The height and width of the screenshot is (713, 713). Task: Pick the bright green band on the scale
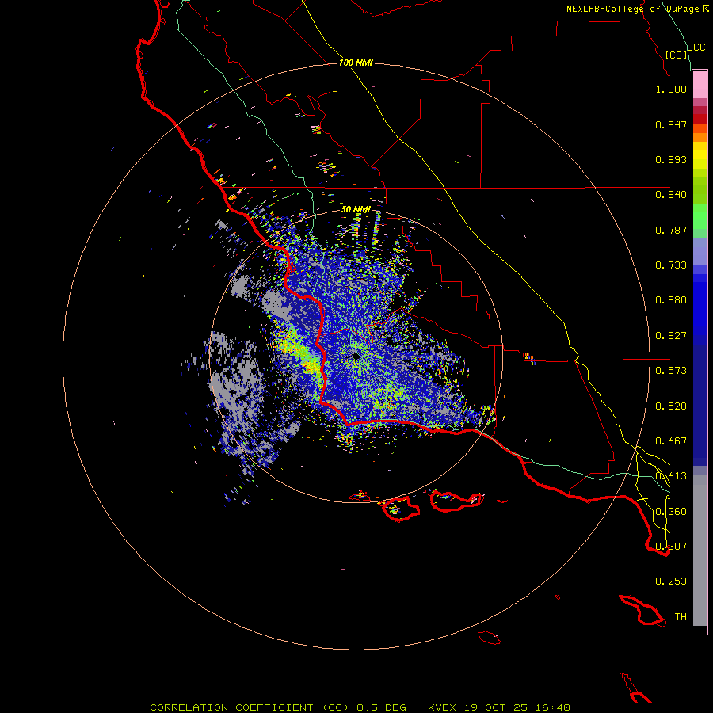click(700, 216)
